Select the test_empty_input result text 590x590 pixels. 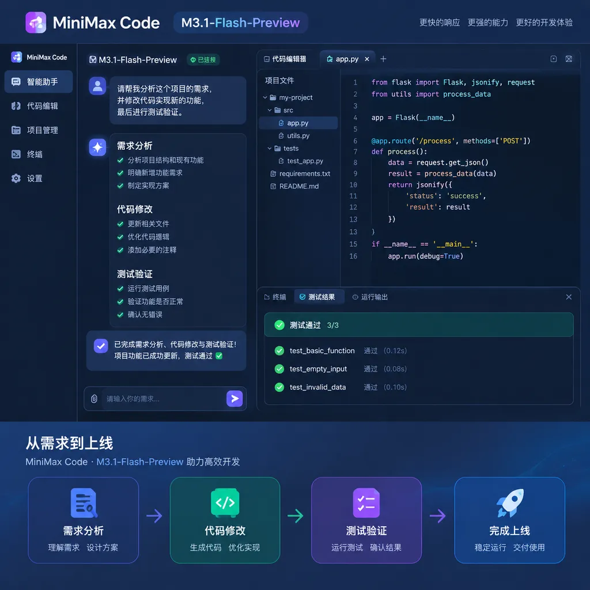point(318,369)
